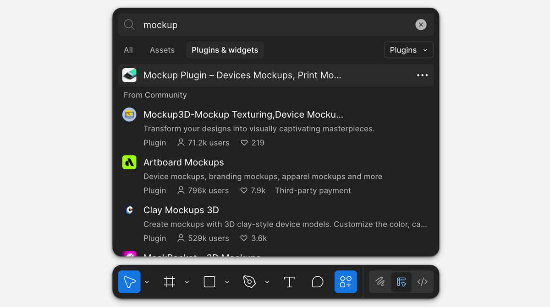This screenshot has height=307, width=550.
Task: Select the Move tool in the toolbar
Action: [129, 282]
